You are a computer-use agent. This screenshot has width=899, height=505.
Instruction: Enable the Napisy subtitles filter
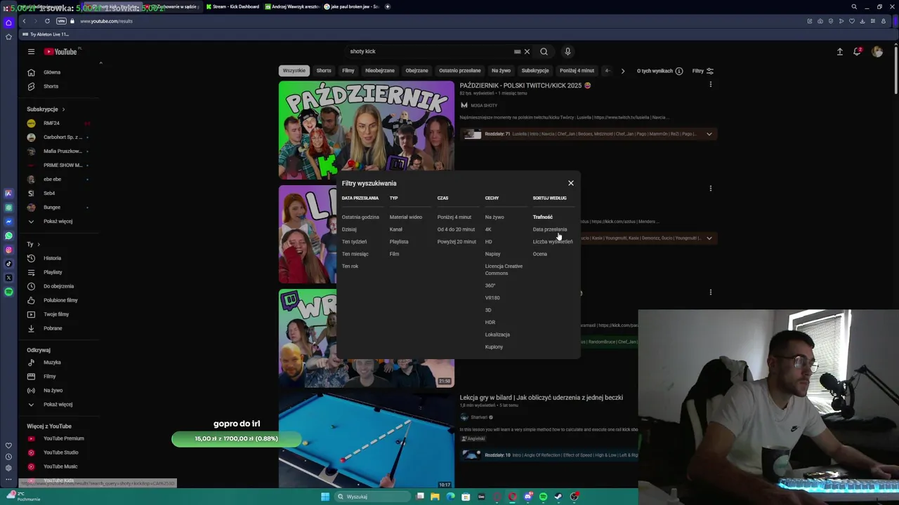pyautogui.click(x=492, y=254)
